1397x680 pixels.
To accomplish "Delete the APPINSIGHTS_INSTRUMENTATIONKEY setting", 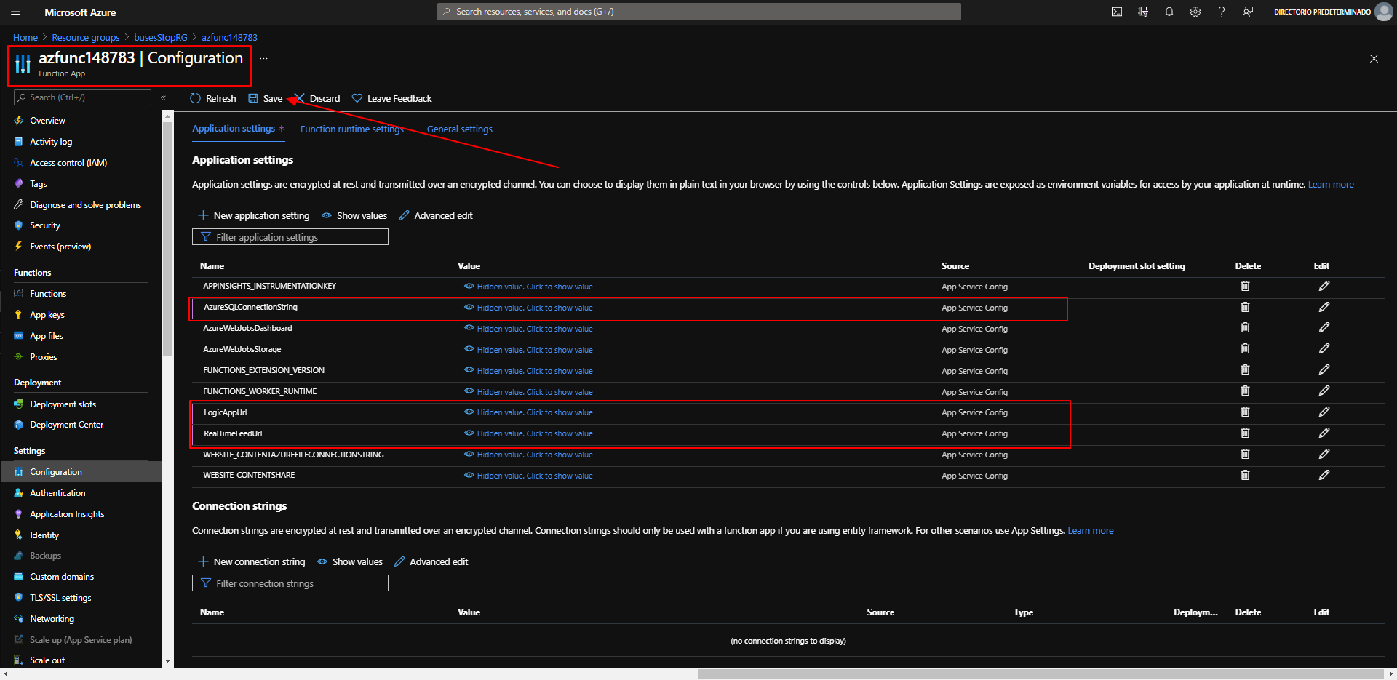I will [1245, 286].
